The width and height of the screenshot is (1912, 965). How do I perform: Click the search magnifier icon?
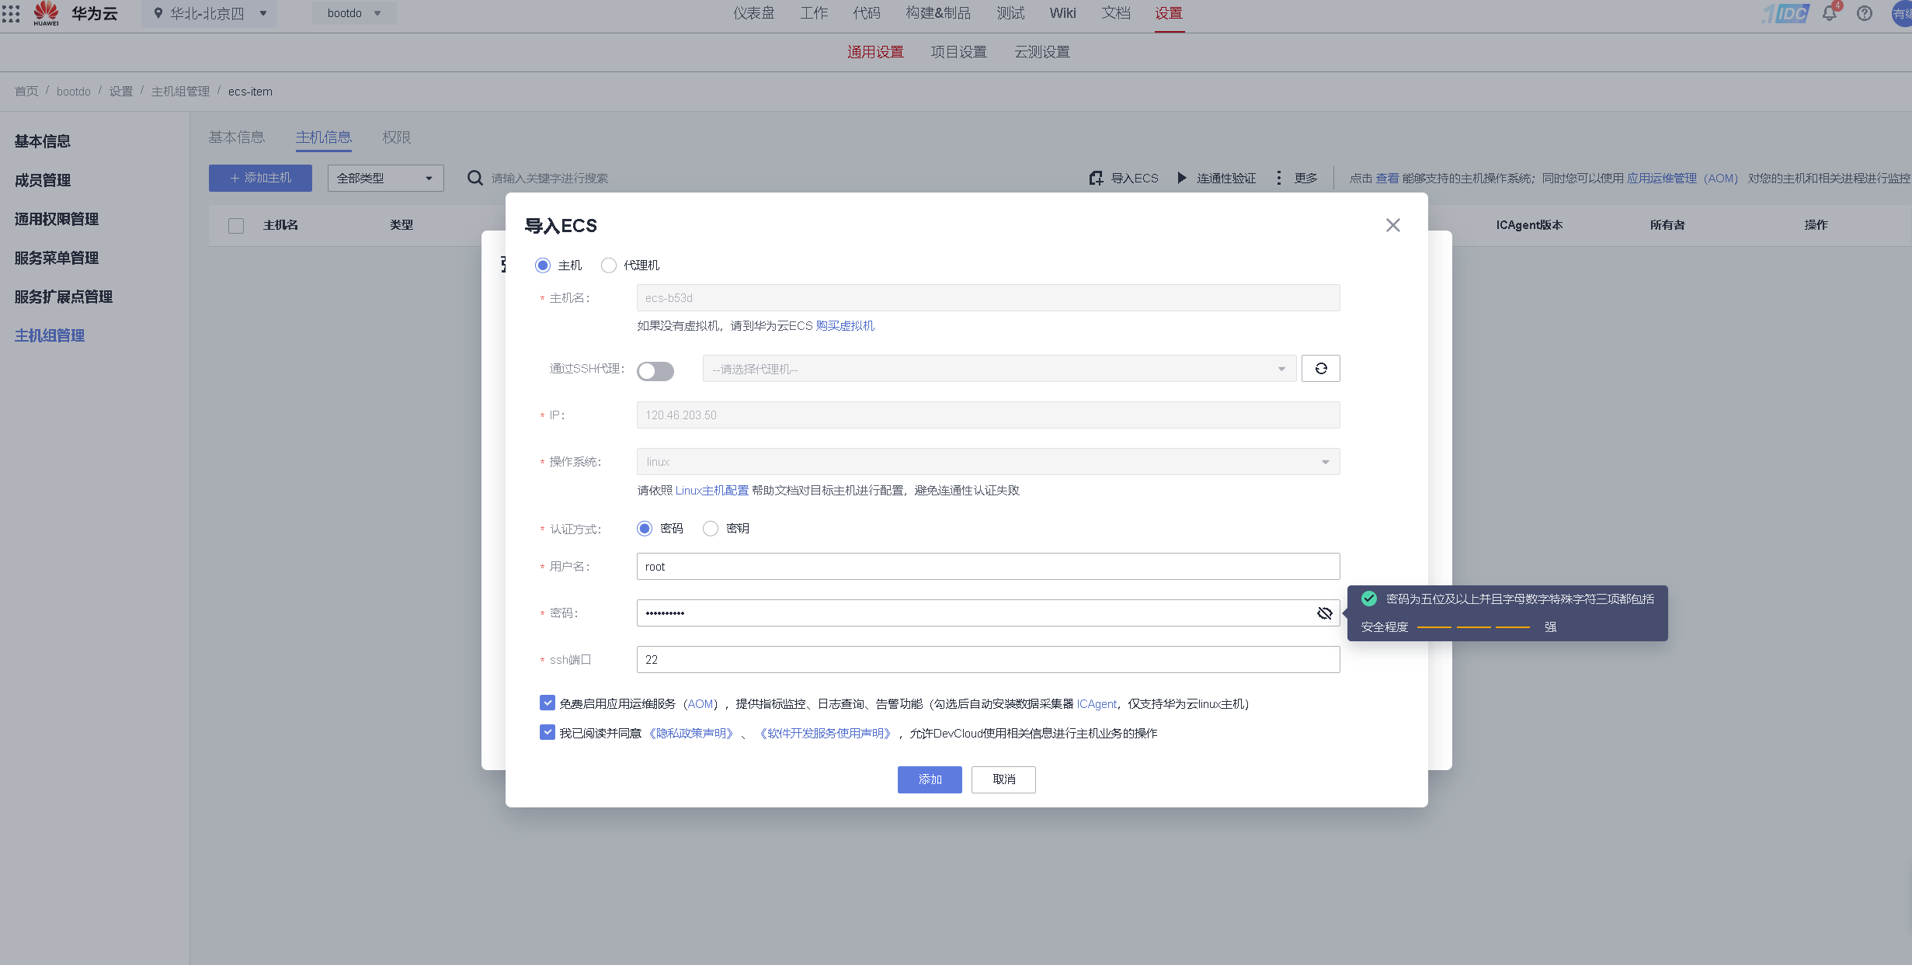pyautogui.click(x=475, y=178)
